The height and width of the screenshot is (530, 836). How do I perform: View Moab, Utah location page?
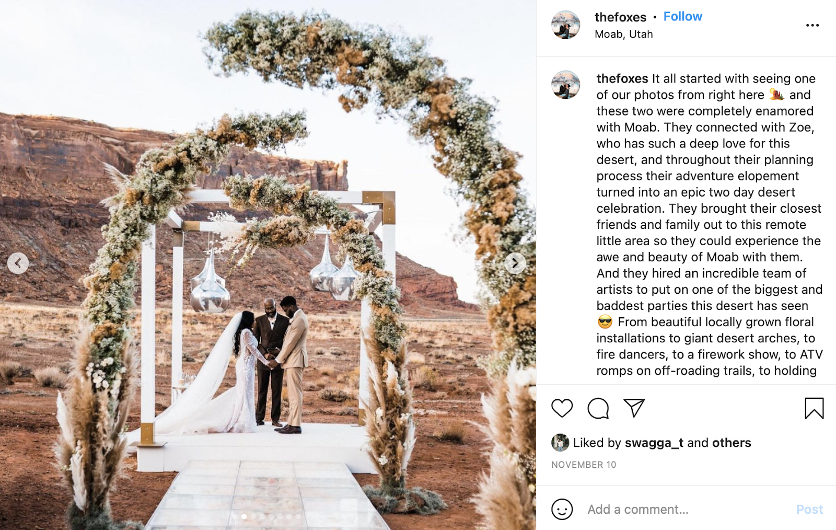click(624, 34)
